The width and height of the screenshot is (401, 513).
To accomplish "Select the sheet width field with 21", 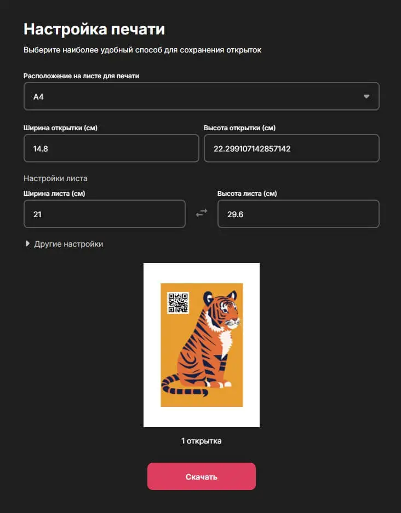I will [105, 214].
